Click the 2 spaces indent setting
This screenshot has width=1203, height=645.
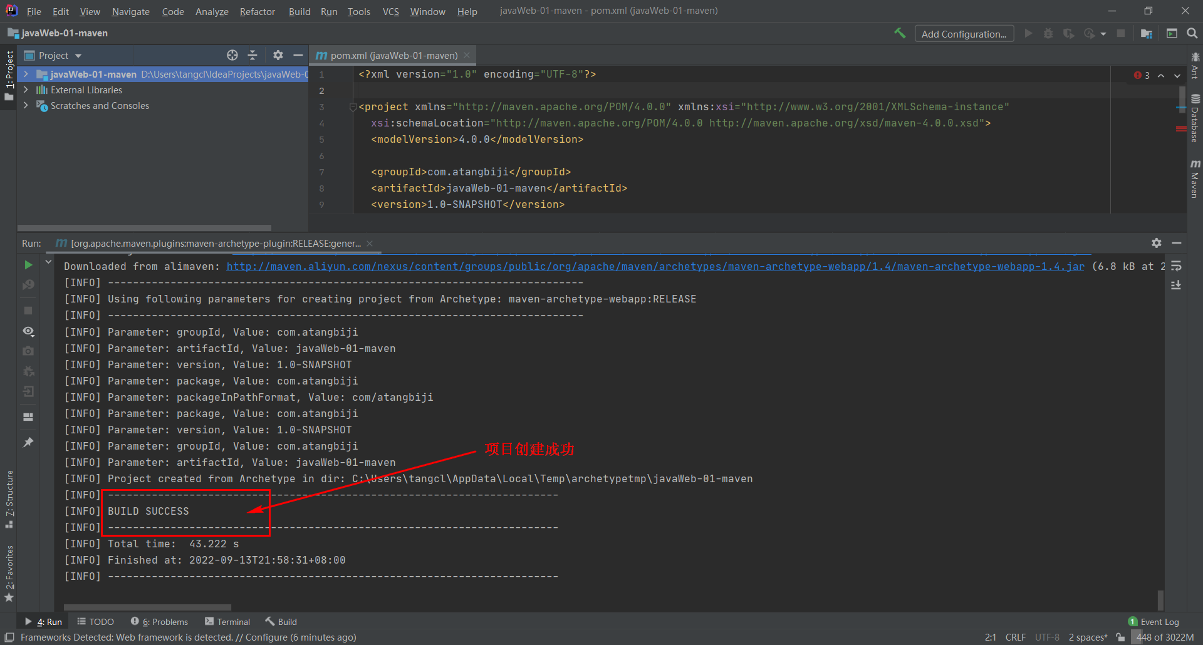pyautogui.click(x=1088, y=637)
